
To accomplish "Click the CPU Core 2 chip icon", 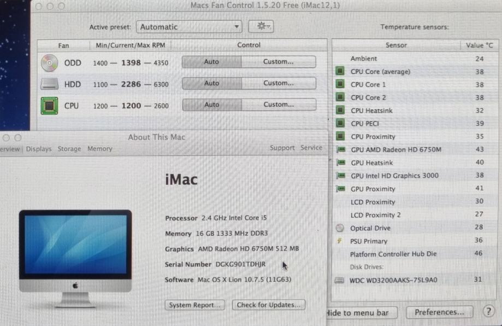I will point(340,97).
